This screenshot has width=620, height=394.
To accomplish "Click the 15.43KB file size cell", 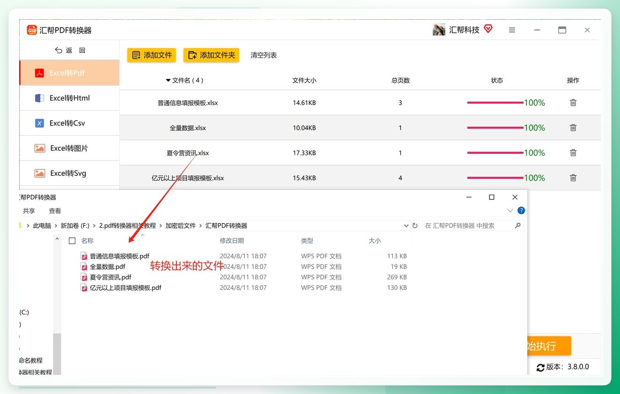I will tap(304, 178).
